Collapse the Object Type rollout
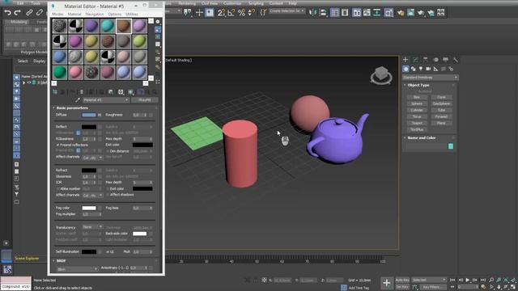Image resolution: width=518 pixels, height=291 pixels. tap(418, 85)
